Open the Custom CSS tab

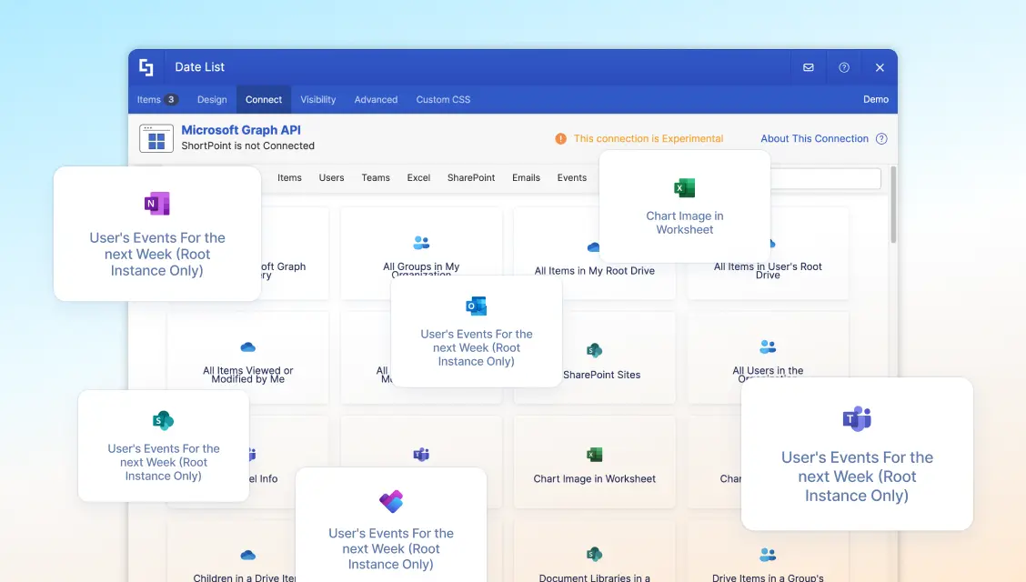pos(443,99)
